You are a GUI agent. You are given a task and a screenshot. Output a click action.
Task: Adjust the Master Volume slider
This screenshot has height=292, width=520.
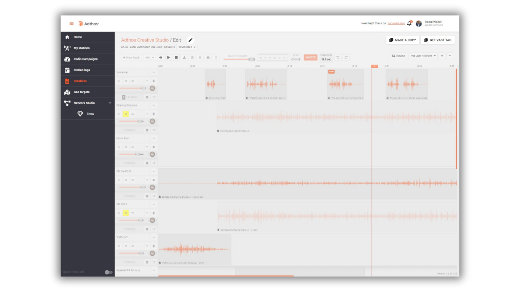[239, 59]
